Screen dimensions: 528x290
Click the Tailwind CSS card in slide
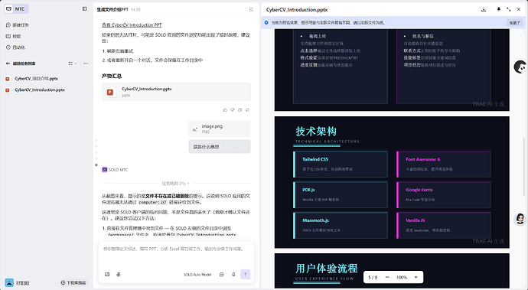341,164
